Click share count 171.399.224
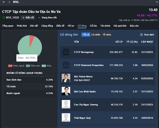This screenshot has height=128, width=159. click(x=116, y=65)
